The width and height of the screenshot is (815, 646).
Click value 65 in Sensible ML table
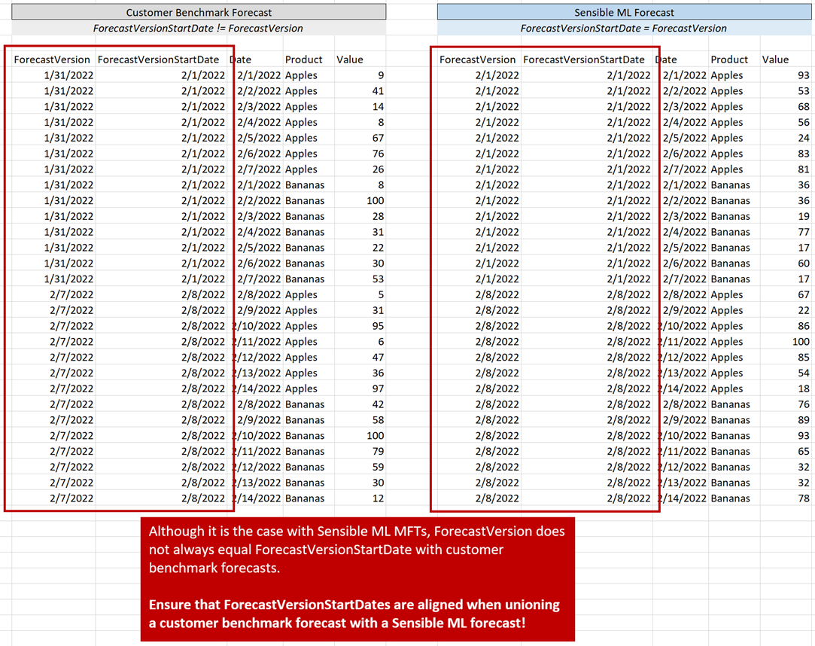[804, 452]
